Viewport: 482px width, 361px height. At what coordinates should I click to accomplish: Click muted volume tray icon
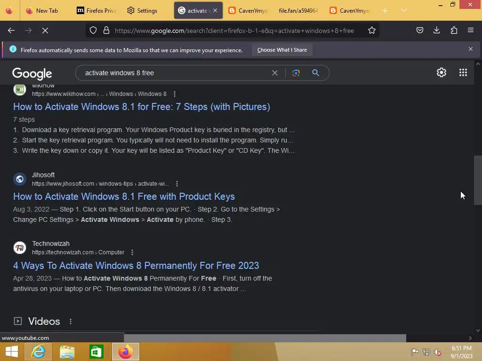pyautogui.click(x=438, y=352)
